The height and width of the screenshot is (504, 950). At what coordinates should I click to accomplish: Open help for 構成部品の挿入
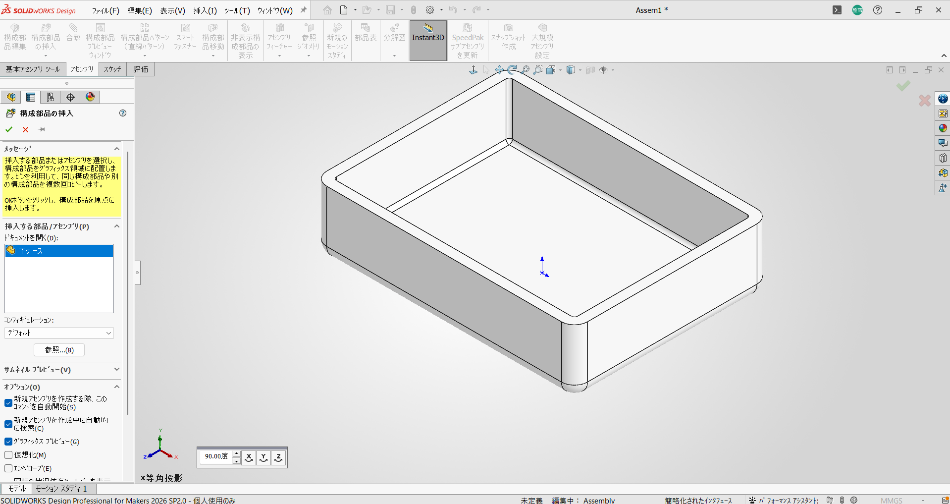[x=123, y=113]
